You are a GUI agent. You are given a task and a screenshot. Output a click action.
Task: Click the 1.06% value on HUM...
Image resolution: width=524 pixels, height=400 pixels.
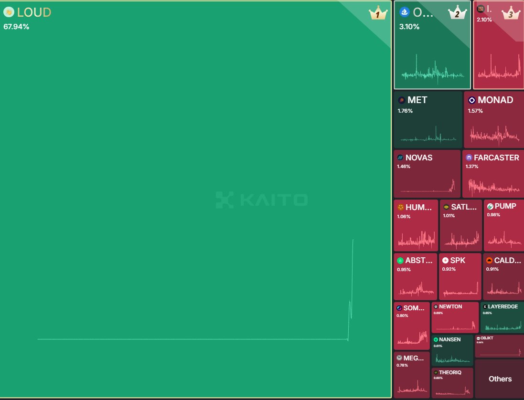pyautogui.click(x=404, y=217)
